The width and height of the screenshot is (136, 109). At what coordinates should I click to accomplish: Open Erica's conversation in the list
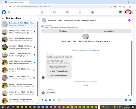[x=18, y=40]
